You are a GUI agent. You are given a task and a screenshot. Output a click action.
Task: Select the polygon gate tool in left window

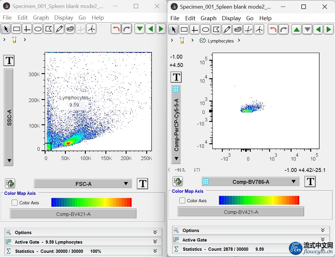[x=49, y=29]
